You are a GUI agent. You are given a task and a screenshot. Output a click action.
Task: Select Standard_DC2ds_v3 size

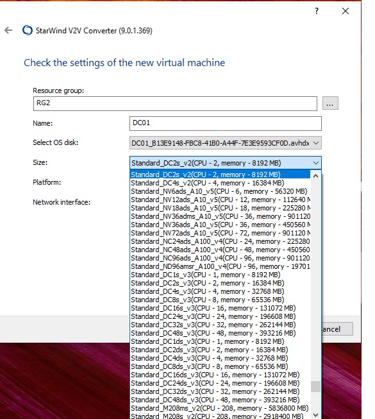(x=221, y=350)
